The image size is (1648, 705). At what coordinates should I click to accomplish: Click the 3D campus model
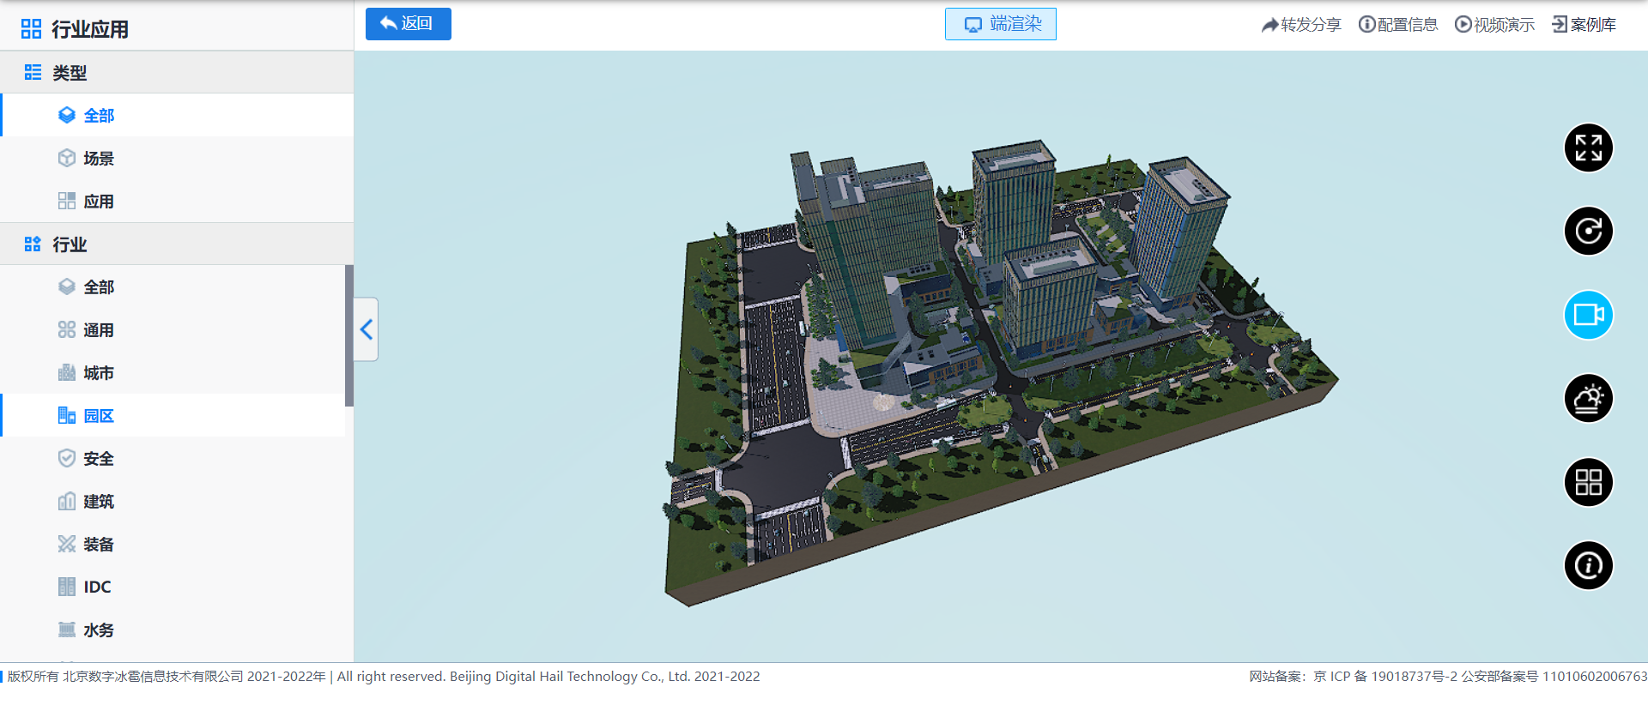click(1000, 373)
